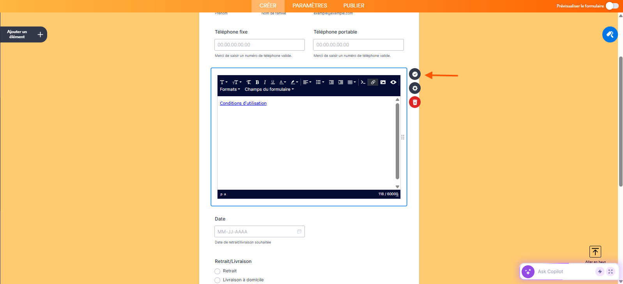Viewport: 623px width, 284px height.
Task: Click the Copilot sparkle icon
Action: (528, 272)
